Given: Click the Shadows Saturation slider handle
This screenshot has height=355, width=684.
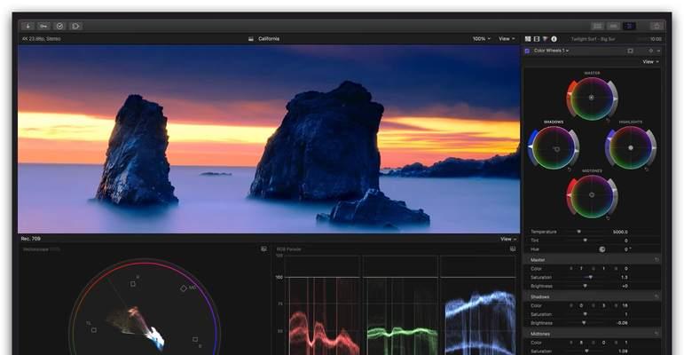Looking at the screenshot, I should coord(585,314).
